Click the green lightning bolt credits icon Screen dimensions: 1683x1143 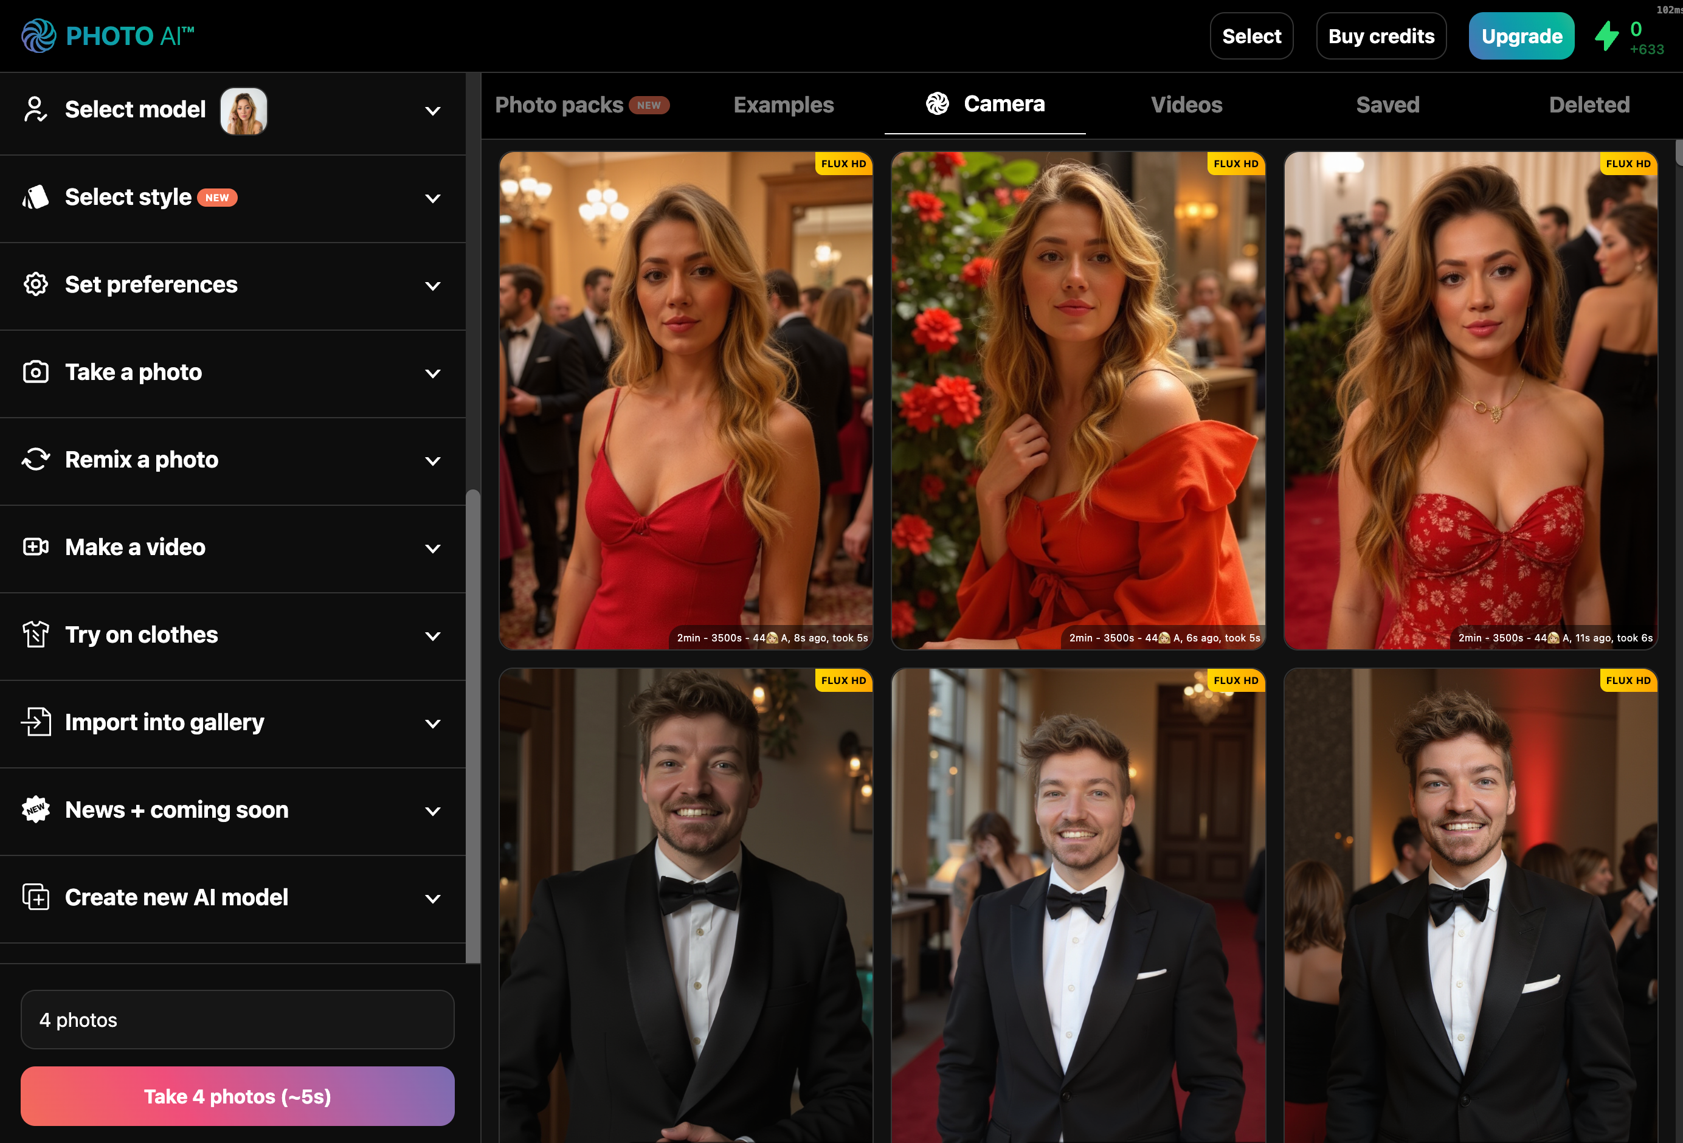(1606, 36)
